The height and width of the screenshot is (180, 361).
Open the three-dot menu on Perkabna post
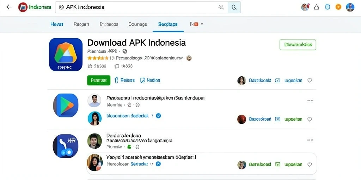click(x=310, y=101)
